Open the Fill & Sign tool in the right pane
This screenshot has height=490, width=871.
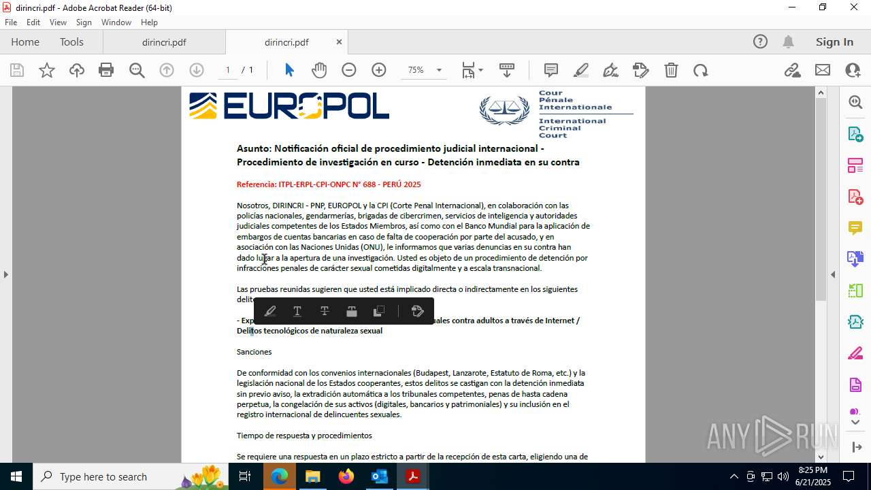(x=855, y=354)
